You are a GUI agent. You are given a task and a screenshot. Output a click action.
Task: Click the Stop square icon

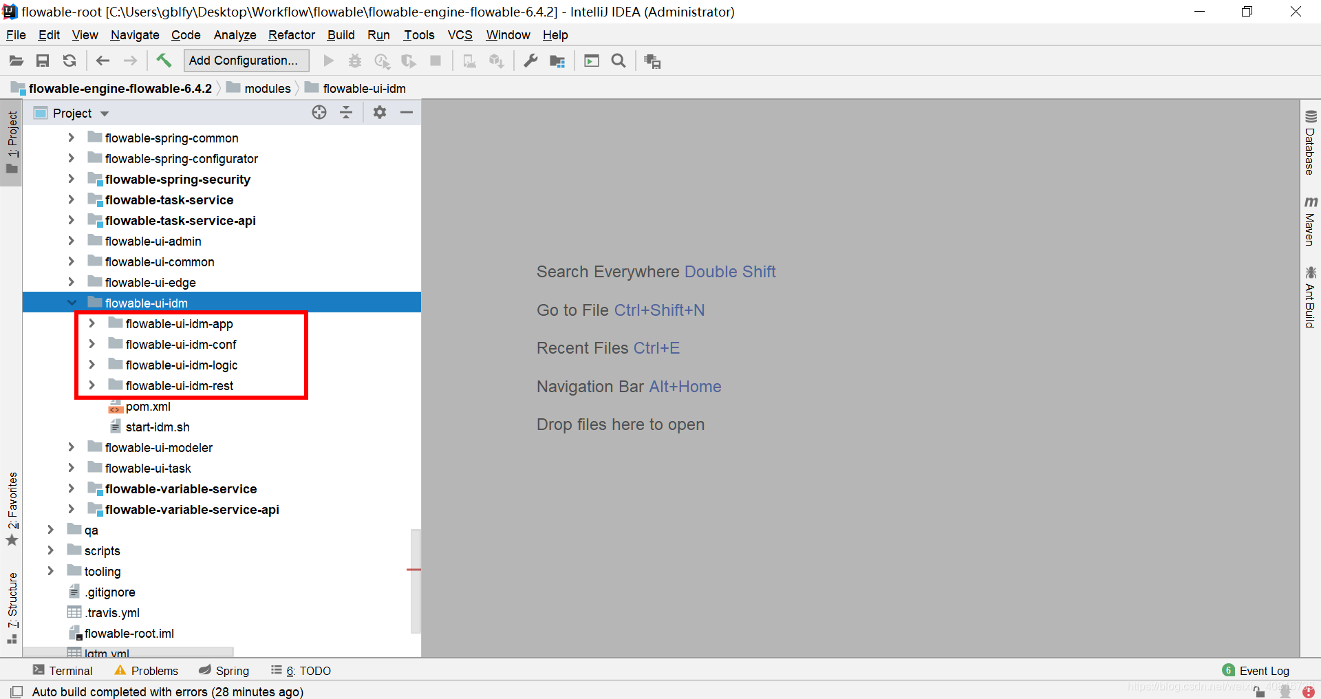point(436,61)
